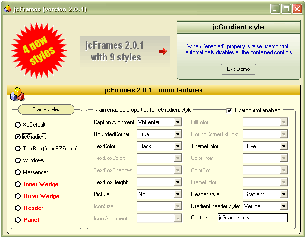The image size is (306, 238).
Task: Select the XpDefault frame style
Action: click(18, 125)
